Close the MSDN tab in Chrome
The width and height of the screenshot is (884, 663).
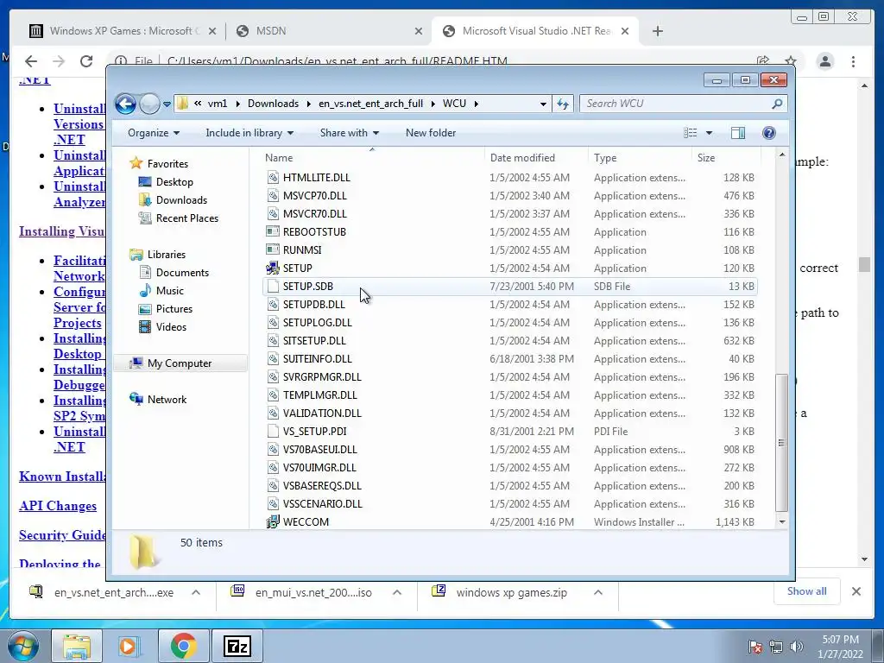tap(419, 31)
